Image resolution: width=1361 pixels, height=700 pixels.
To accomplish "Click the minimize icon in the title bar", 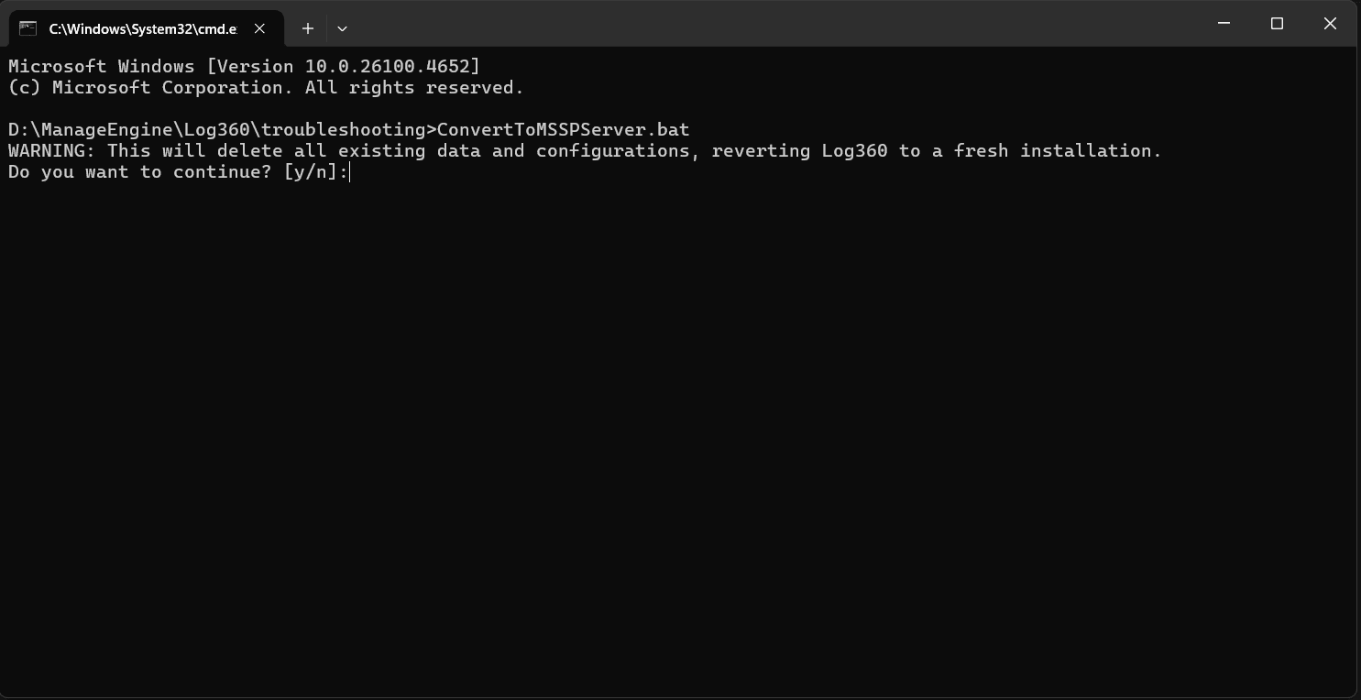I will 1224,24.
